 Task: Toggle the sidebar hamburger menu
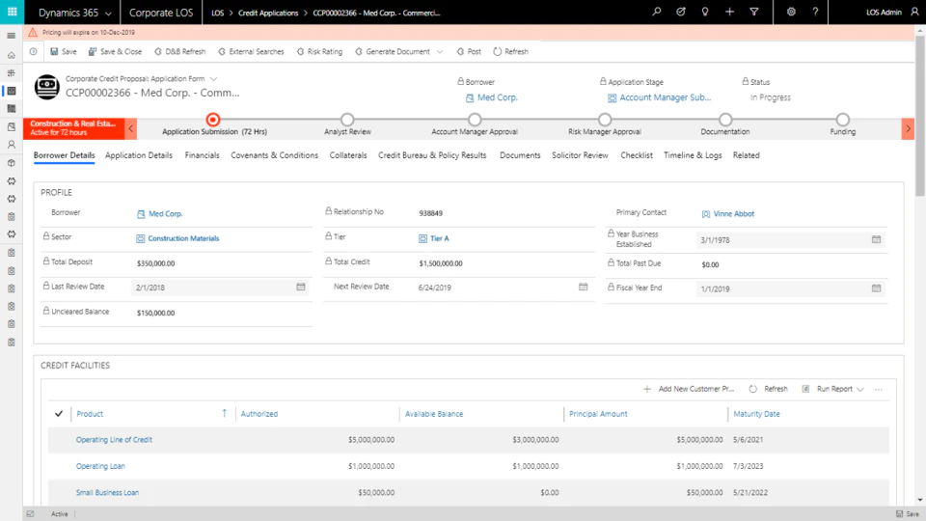tap(12, 36)
